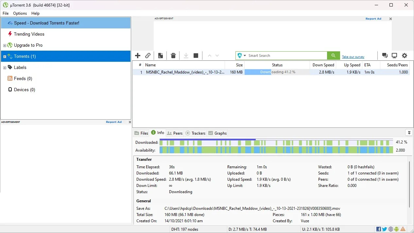Stop the torrent with the square icon
This screenshot has width=414, height=233.
pos(196,56)
